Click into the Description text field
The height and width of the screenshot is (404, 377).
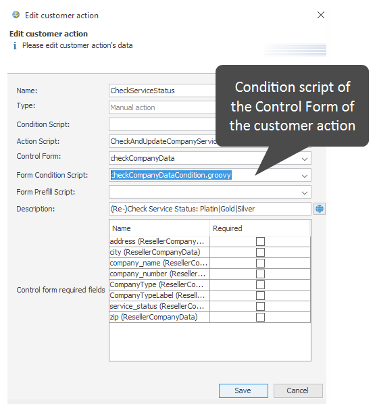point(209,209)
